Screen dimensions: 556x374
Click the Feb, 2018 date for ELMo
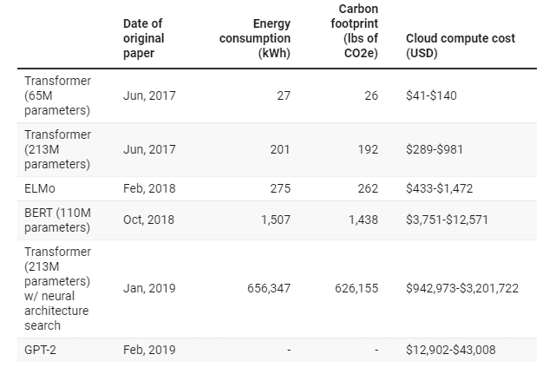(149, 188)
